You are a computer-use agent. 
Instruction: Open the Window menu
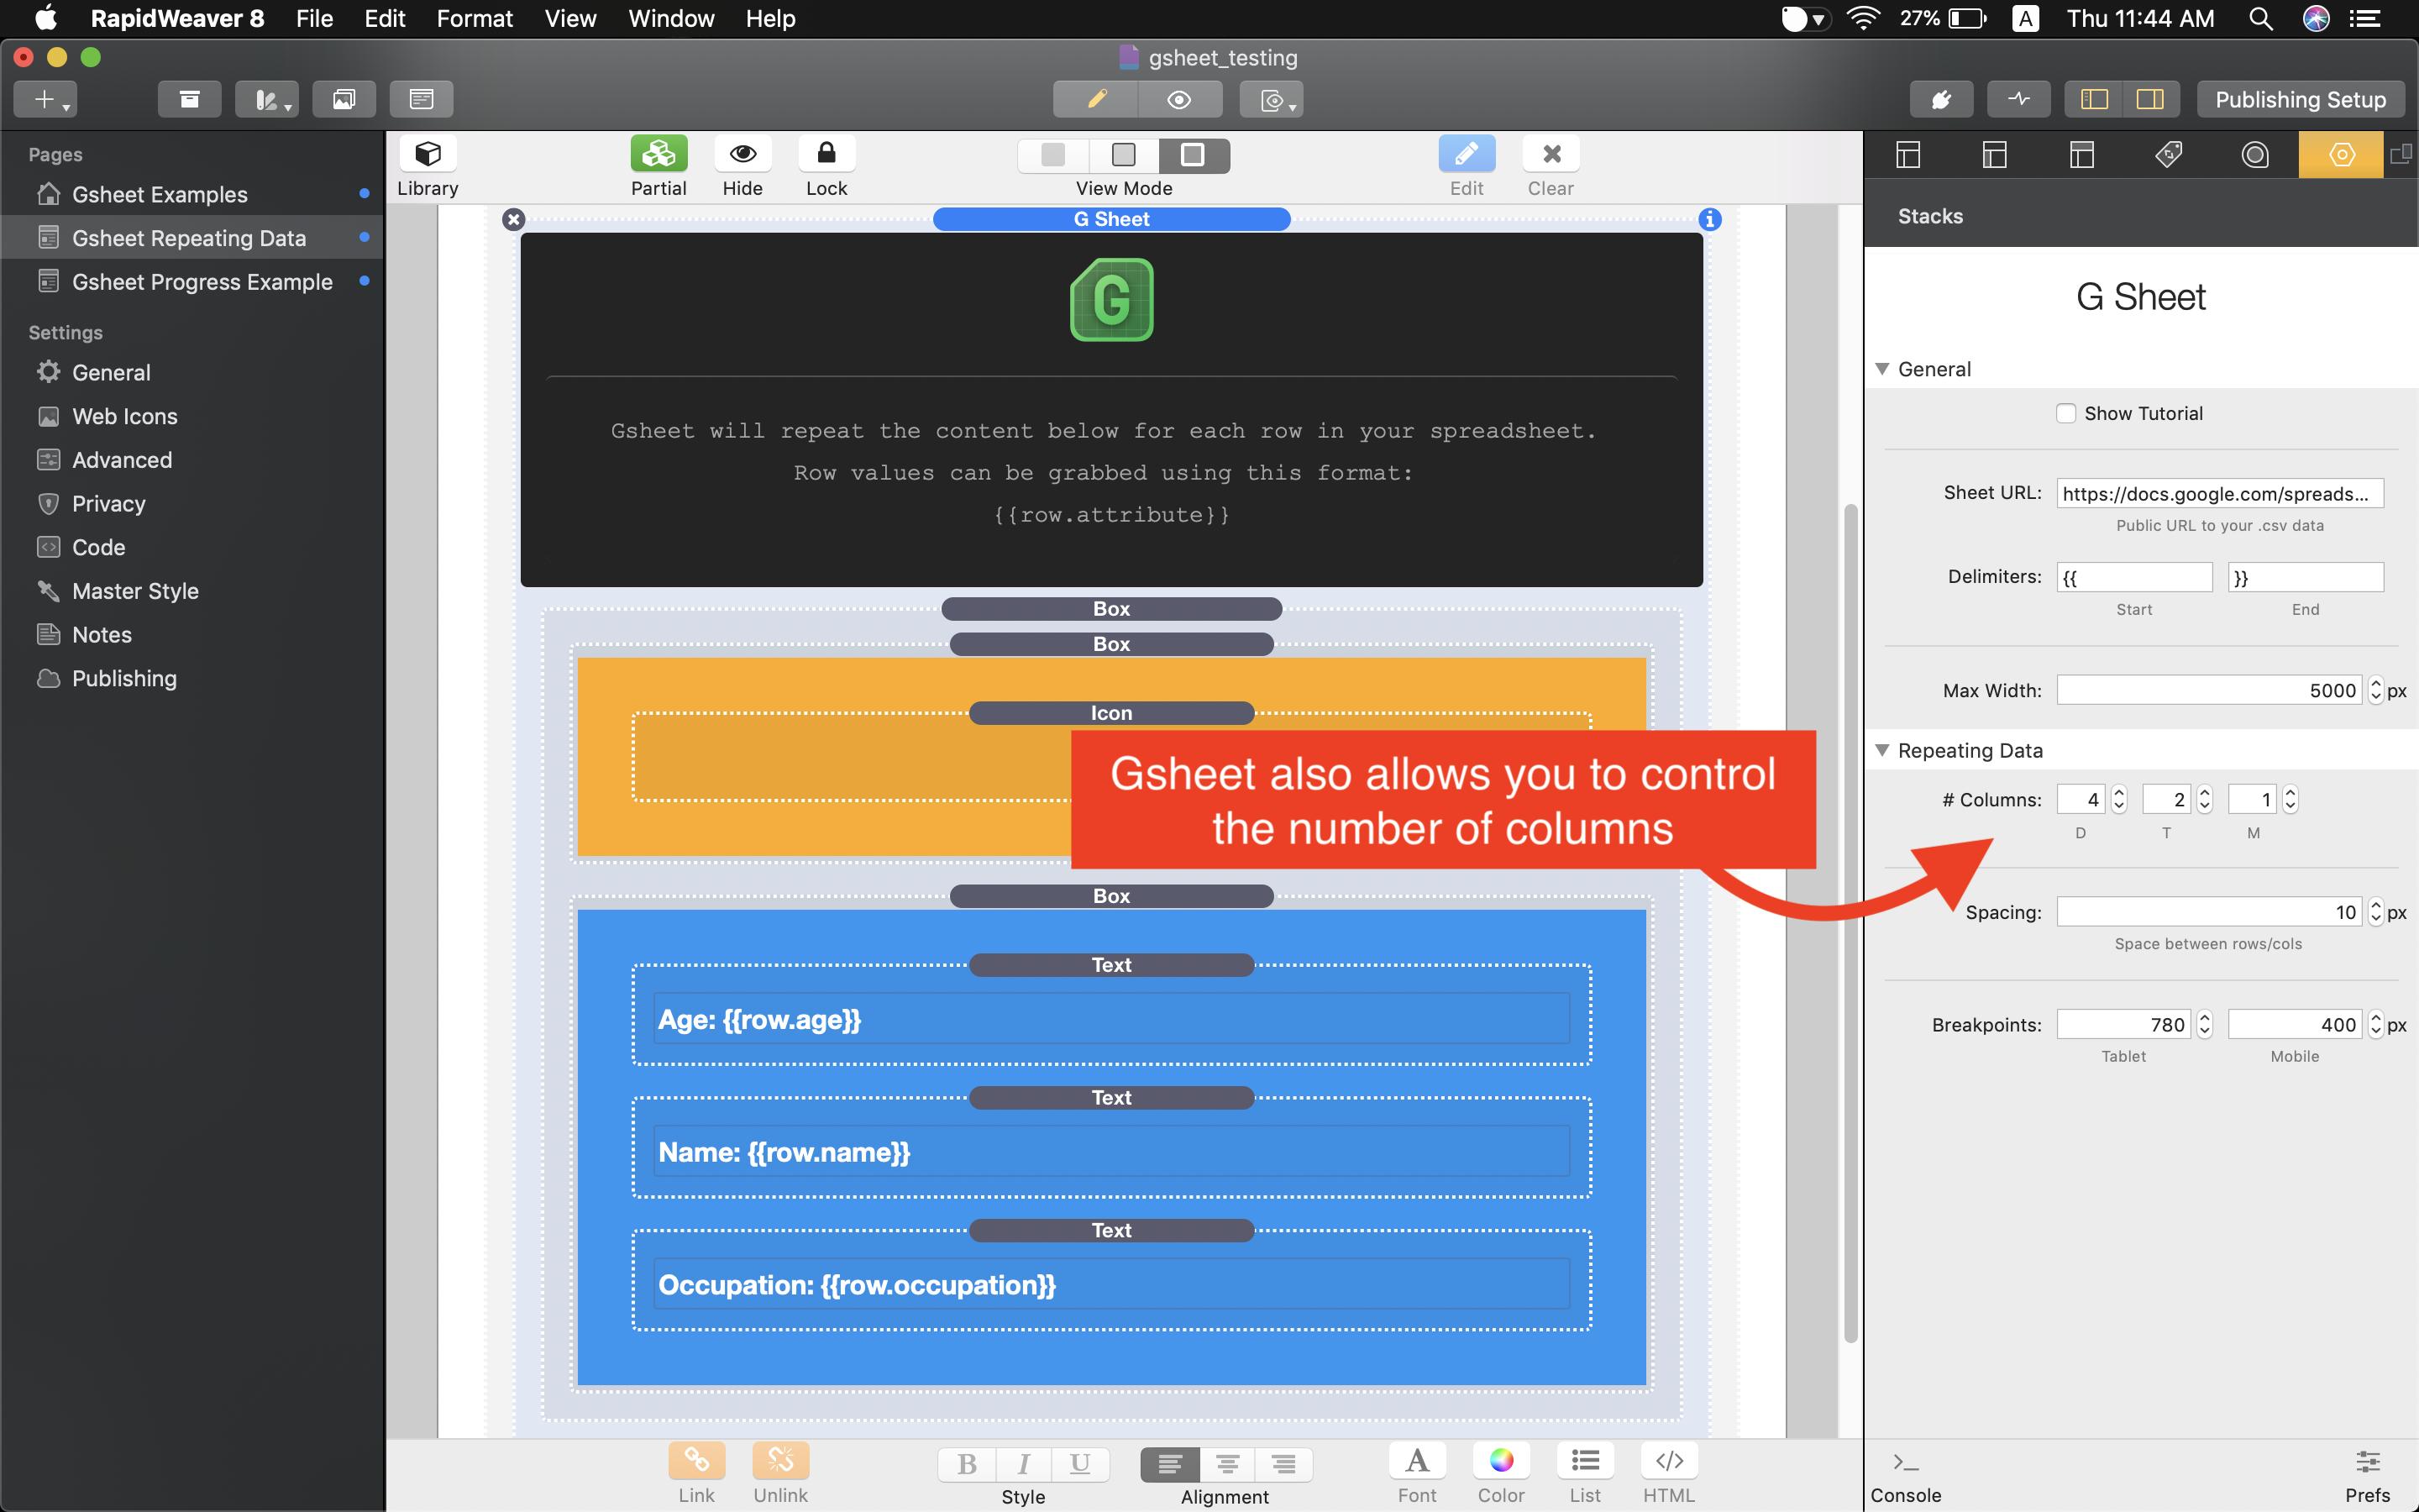[671, 18]
